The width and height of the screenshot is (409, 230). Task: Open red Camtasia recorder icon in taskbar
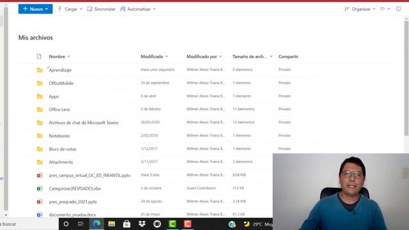[x=187, y=224]
